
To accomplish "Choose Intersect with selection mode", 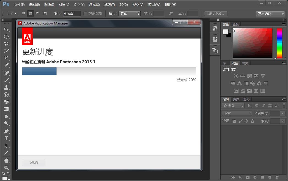I will tap(45, 13).
